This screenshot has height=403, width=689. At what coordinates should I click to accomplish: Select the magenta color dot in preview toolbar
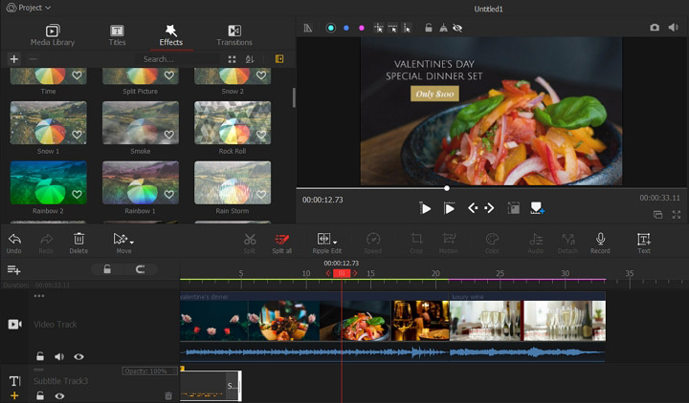click(361, 28)
